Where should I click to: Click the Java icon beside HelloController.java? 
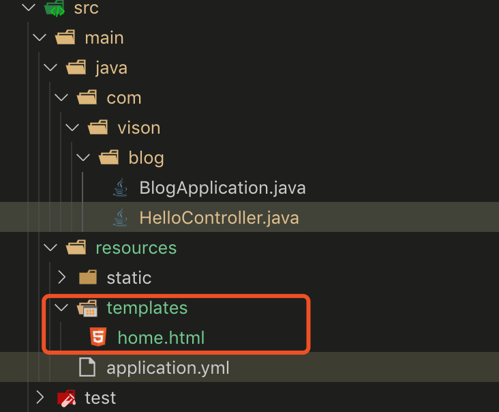120,218
